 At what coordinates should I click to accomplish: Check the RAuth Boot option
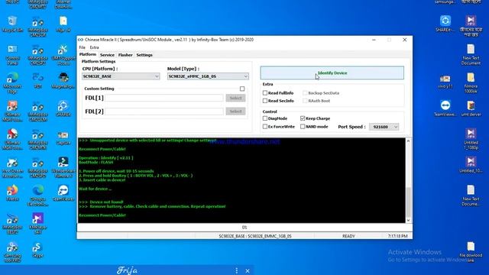305,101
